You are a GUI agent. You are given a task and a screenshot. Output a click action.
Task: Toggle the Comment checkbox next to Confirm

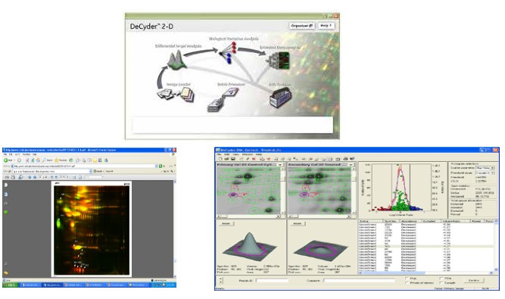pyautogui.click(x=441, y=283)
